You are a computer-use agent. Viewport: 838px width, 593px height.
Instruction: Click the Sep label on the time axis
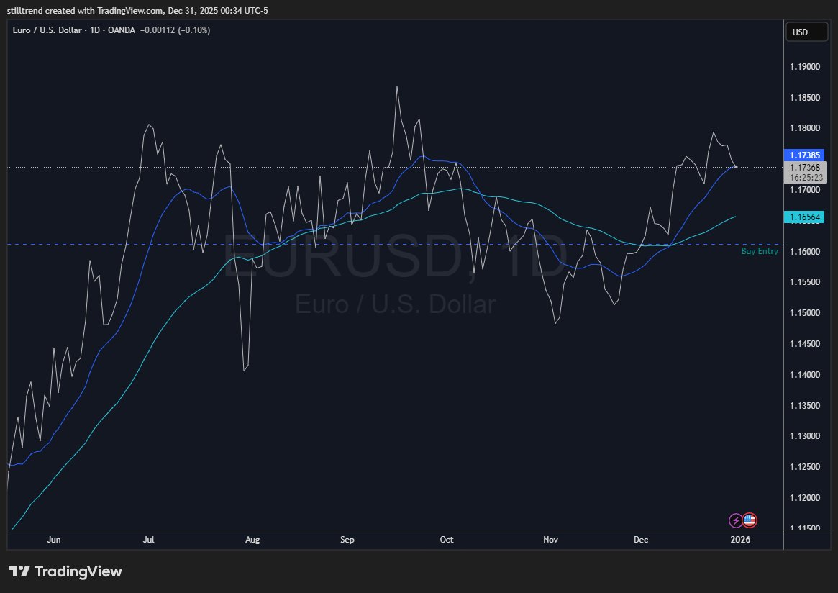[x=347, y=540]
